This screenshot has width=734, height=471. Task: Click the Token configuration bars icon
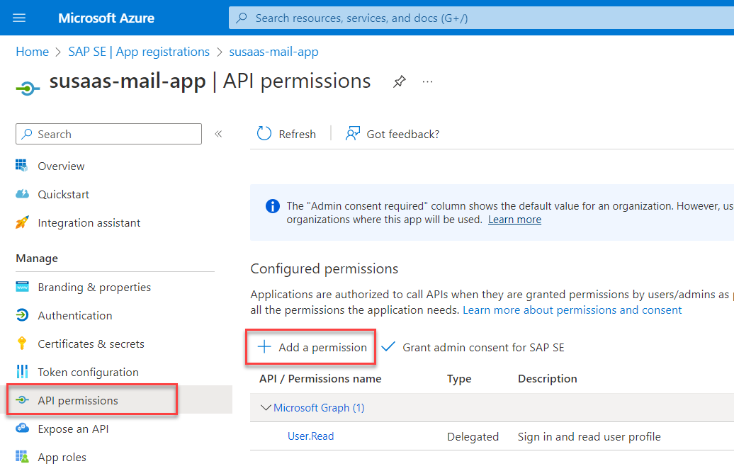click(x=22, y=371)
